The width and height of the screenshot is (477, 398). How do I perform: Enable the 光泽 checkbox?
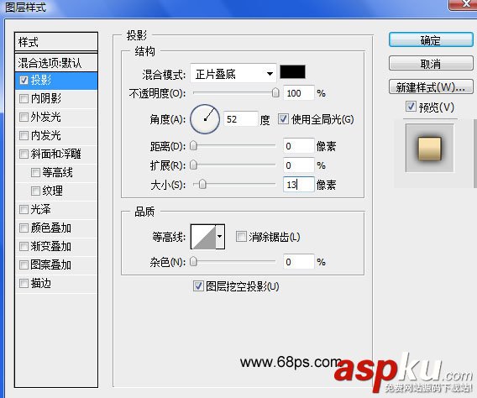24,209
